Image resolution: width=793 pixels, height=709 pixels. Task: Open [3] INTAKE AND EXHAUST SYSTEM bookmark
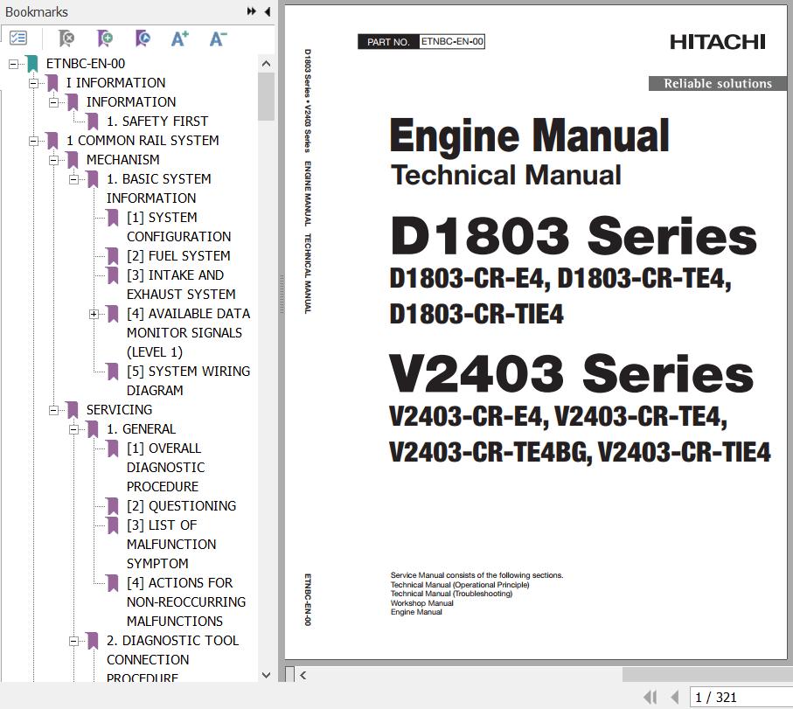tap(181, 285)
